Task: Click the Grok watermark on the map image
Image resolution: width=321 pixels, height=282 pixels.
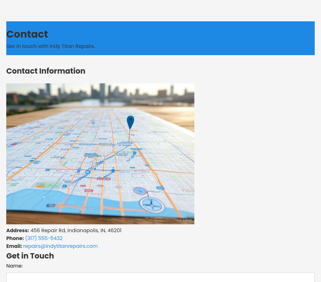Action: tap(186, 220)
